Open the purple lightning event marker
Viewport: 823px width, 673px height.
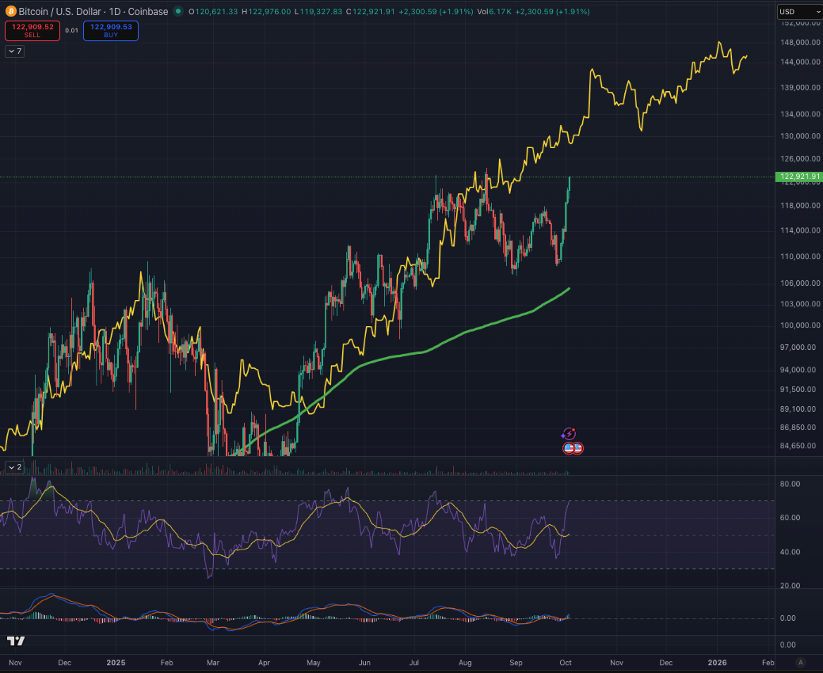click(x=569, y=435)
